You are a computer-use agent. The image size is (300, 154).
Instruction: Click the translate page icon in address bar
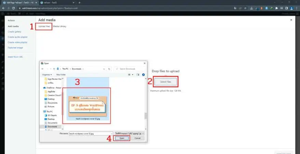[235, 8]
